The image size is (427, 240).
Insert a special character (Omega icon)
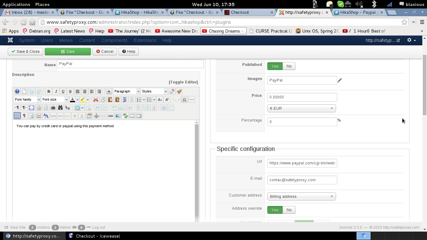click(184, 99)
